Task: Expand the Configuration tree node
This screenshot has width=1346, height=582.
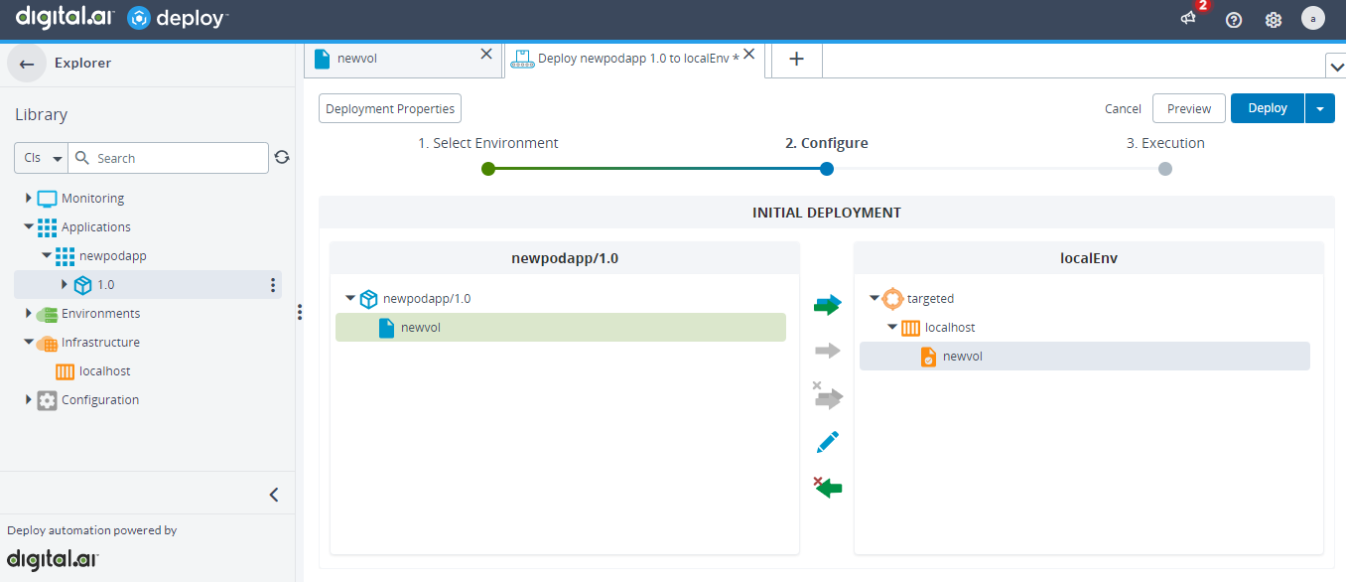Action: [28, 400]
